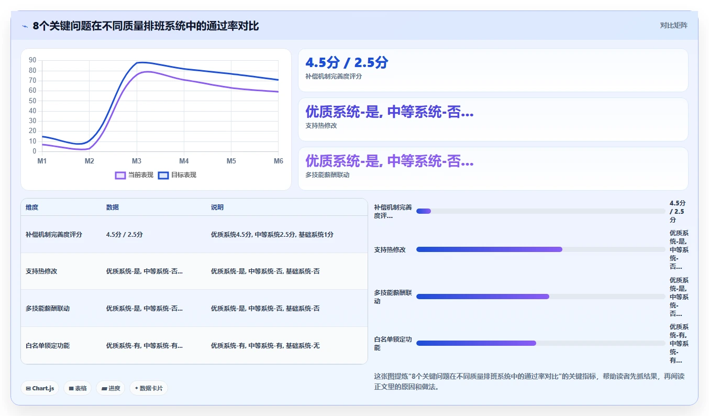Select the 进度 chip
Screen dimensions: 709x416
click(110, 388)
